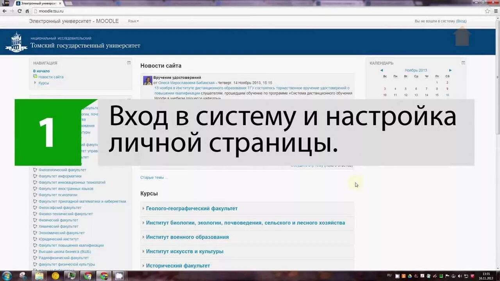Screen dimensions: 500x281
Task: Click the browser Back arrow
Action: point(4,11)
